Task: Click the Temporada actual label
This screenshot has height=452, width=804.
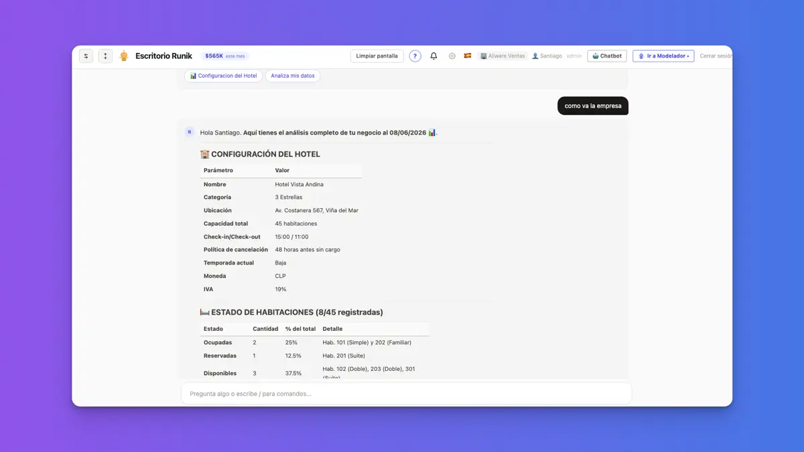Action: [228, 263]
